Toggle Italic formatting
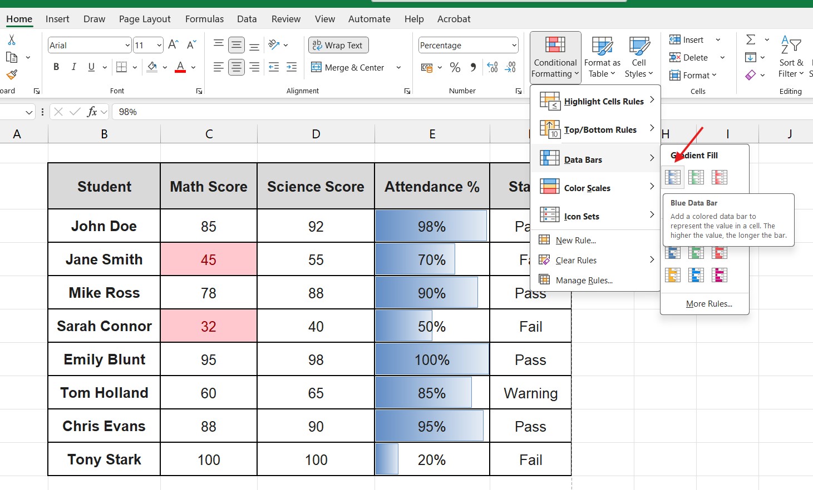813x490 pixels. [73, 67]
